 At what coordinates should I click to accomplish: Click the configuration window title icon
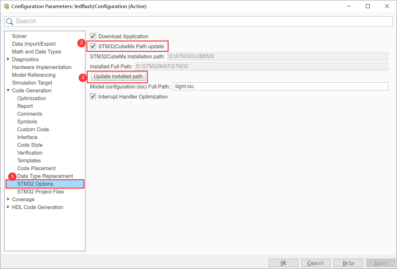point(6,6)
